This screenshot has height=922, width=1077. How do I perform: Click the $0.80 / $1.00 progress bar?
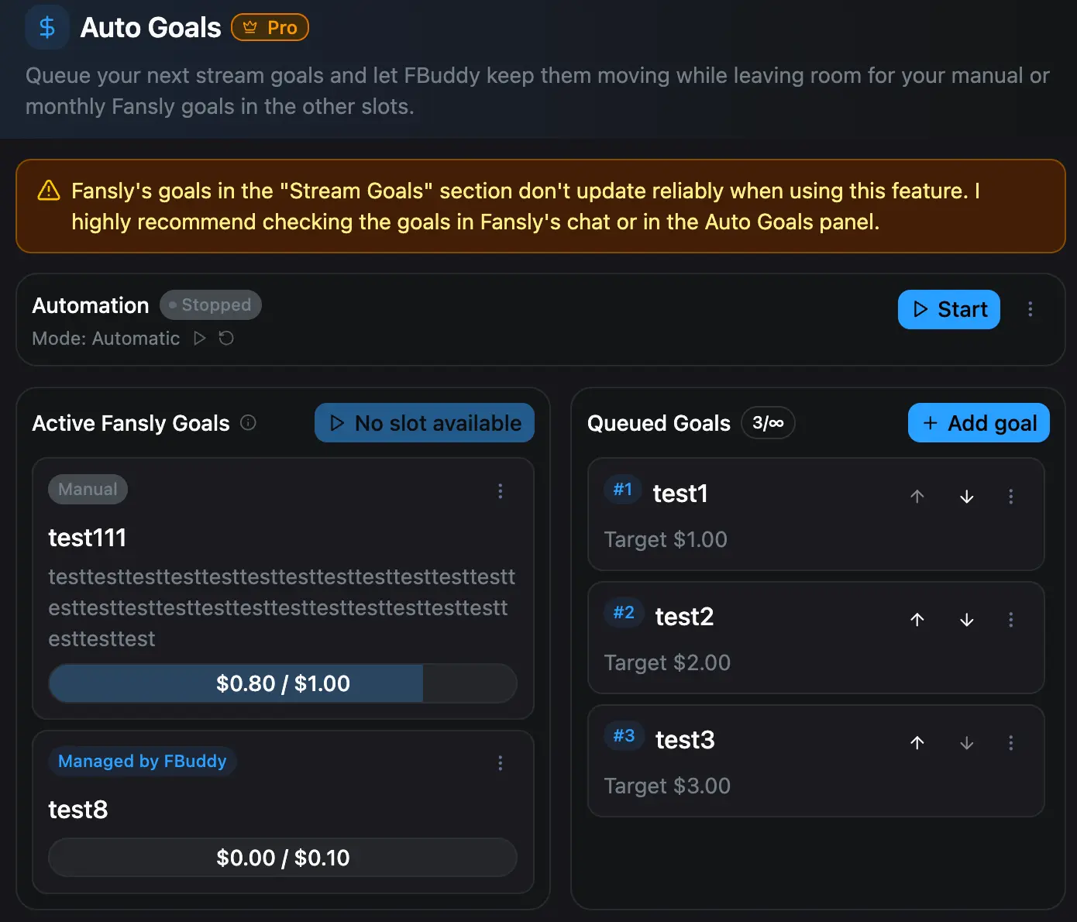click(x=283, y=683)
